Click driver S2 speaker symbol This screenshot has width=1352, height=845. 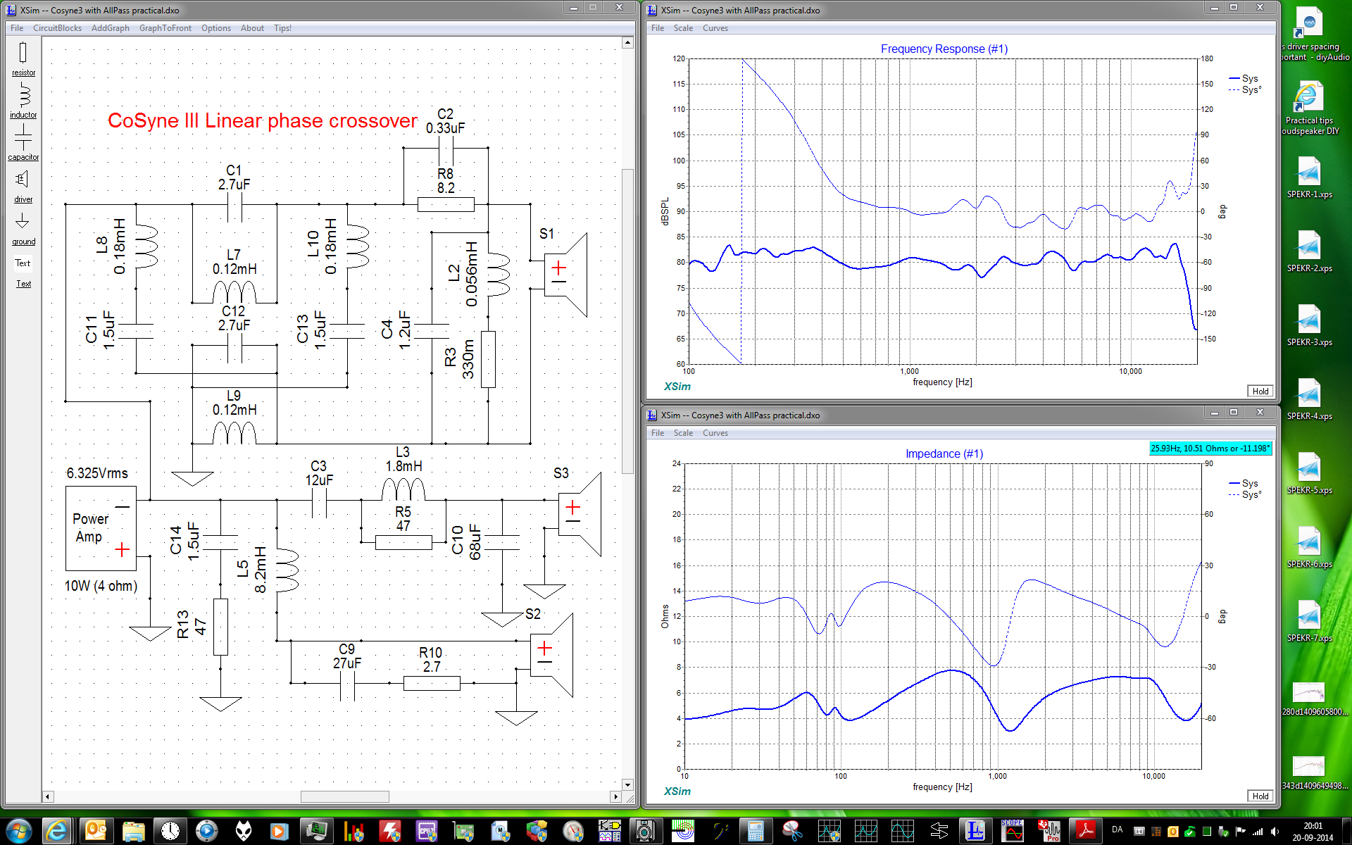(x=552, y=655)
